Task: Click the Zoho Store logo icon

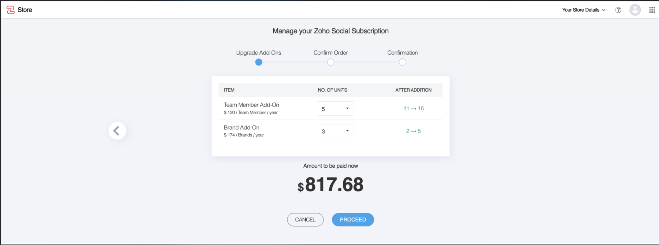Action: (10, 10)
